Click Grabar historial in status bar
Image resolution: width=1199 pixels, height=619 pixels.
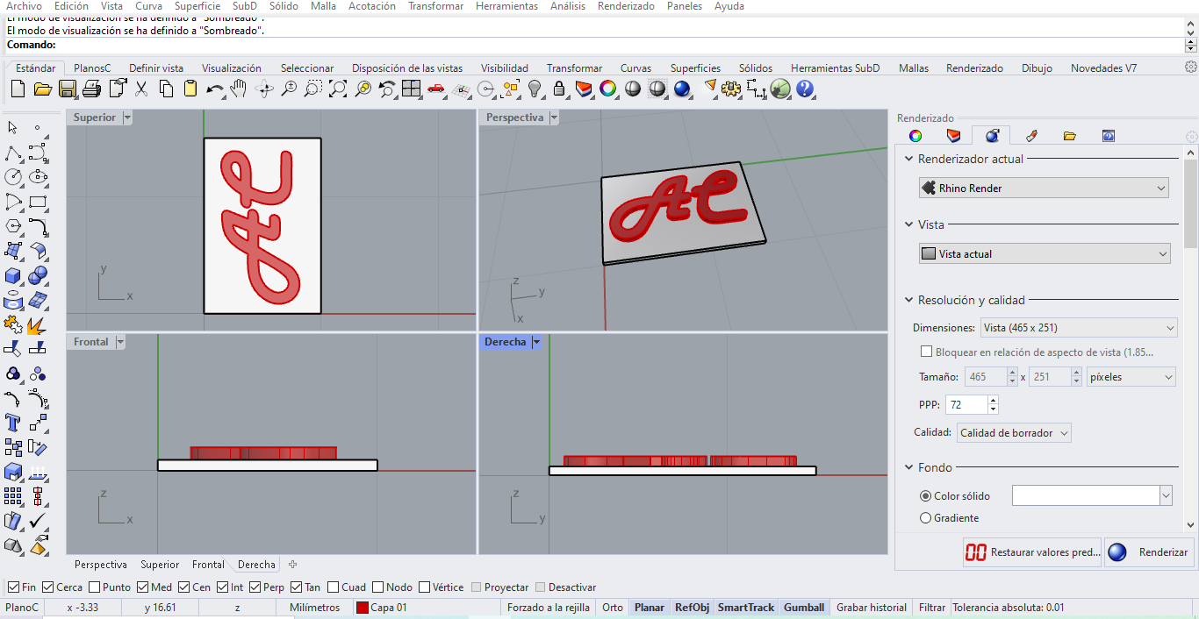[x=872, y=608]
